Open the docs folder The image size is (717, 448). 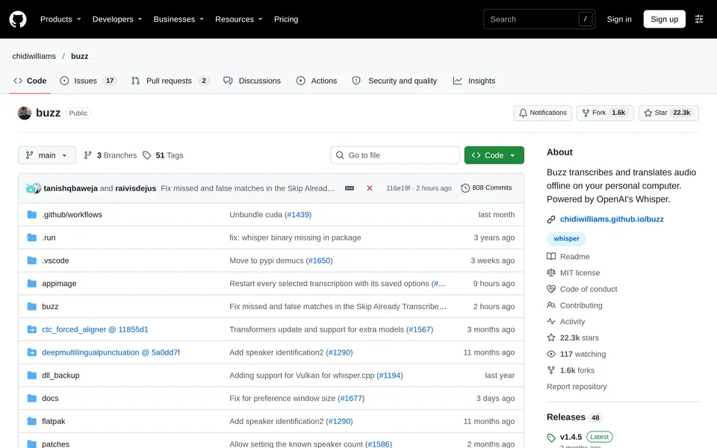coord(50,398)
